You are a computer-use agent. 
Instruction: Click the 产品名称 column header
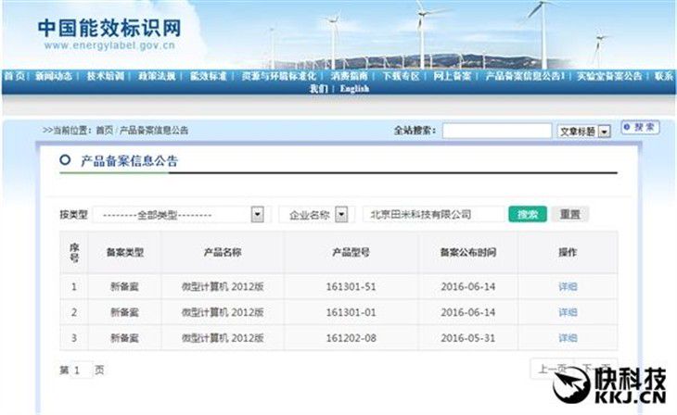click(x=223, y=252)
